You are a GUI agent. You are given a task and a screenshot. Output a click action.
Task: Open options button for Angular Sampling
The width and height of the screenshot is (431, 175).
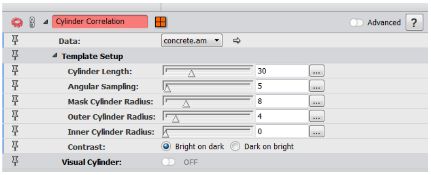pyautogui.click(x=317, y=86)
